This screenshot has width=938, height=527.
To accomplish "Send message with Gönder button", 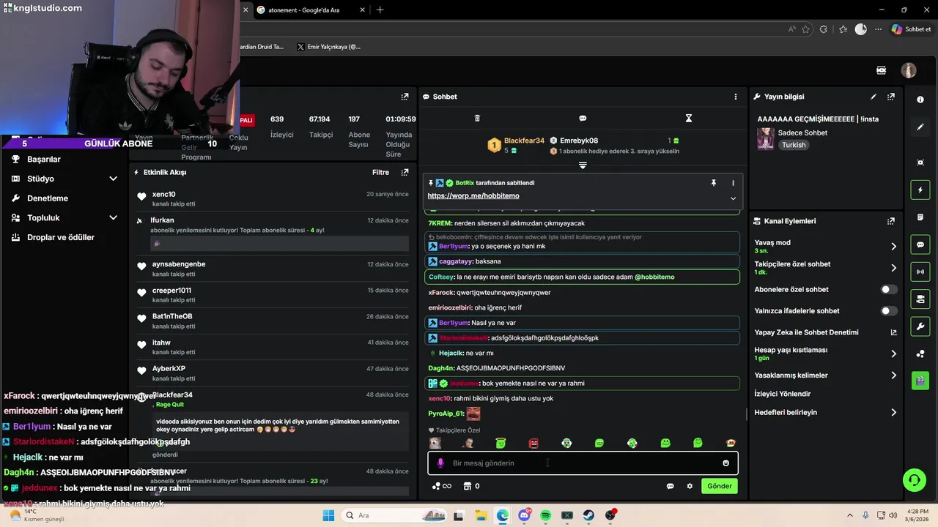I will coord(720,486).
